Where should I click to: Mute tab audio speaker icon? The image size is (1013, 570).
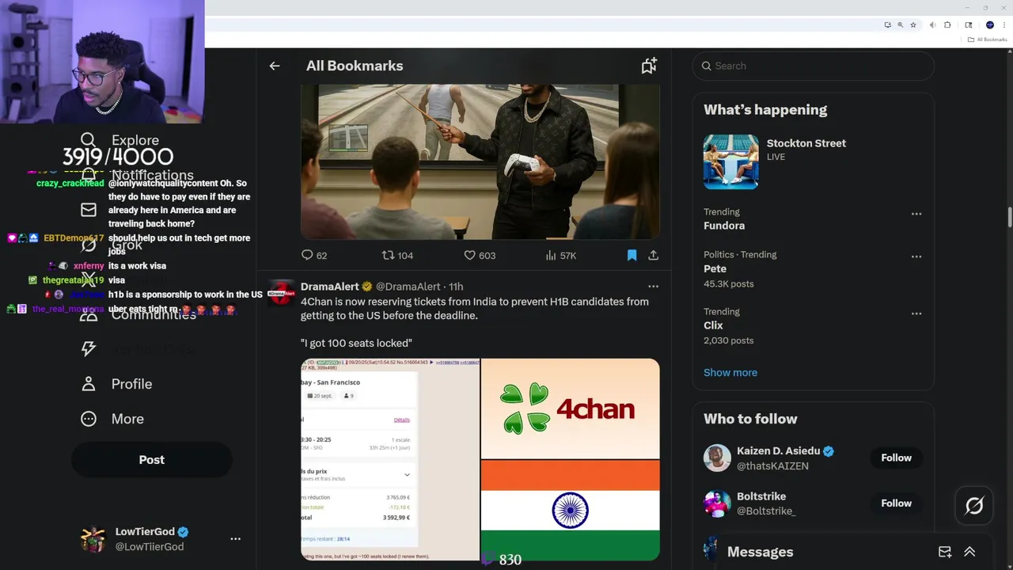coord(933,25)
